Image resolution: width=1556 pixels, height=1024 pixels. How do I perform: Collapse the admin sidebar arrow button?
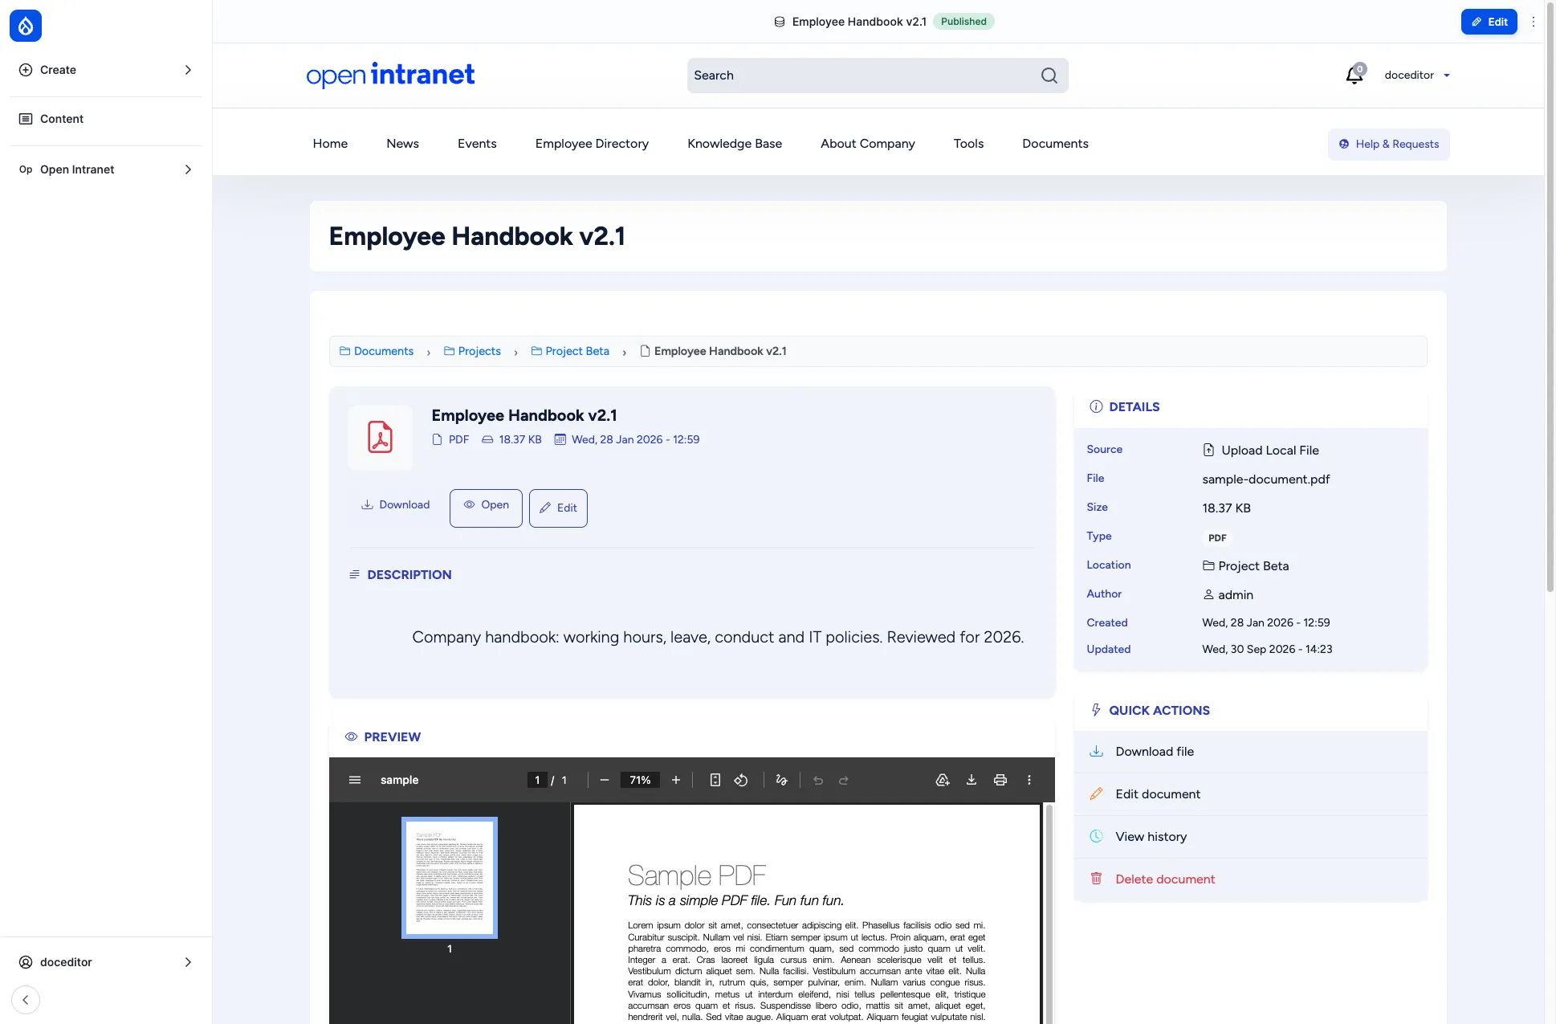[26, 1000]
